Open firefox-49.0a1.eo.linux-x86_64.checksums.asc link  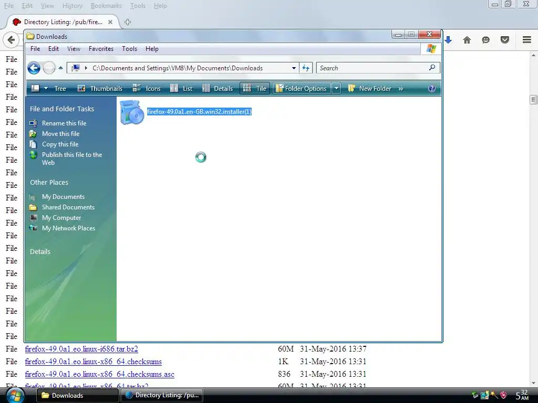pos(99,374)
